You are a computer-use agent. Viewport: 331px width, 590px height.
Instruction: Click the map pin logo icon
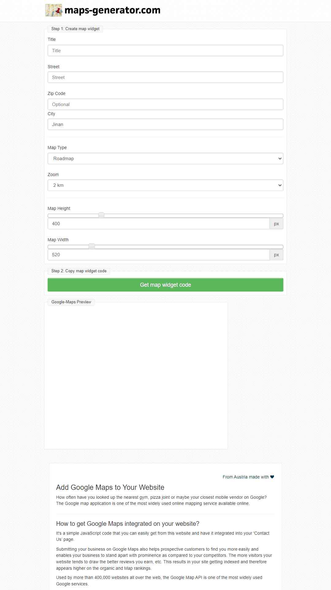(x=54, y=10)
